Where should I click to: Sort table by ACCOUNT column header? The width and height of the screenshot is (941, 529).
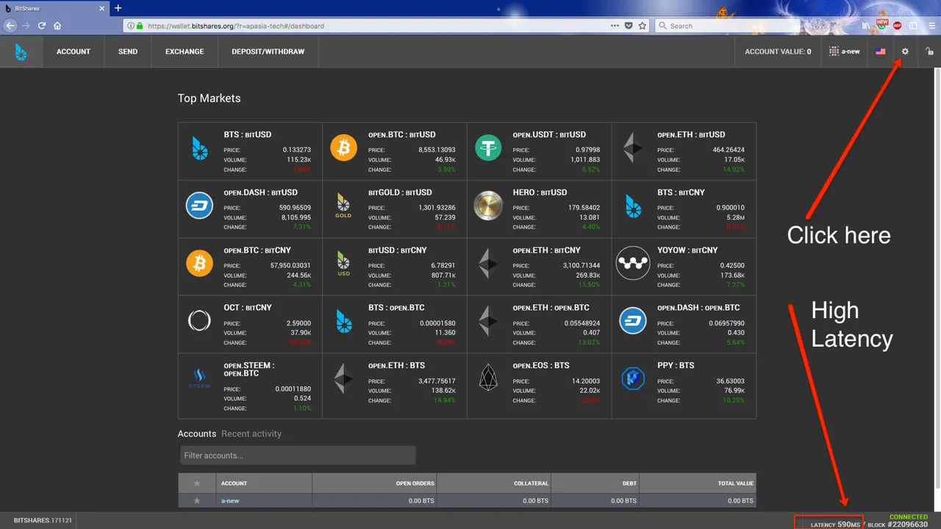pos(264,483)
